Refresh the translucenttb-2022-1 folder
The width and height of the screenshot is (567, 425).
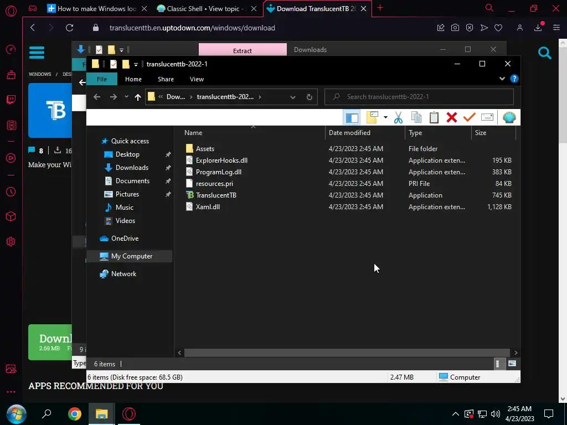pyautogui.click(x=309, y=97)
